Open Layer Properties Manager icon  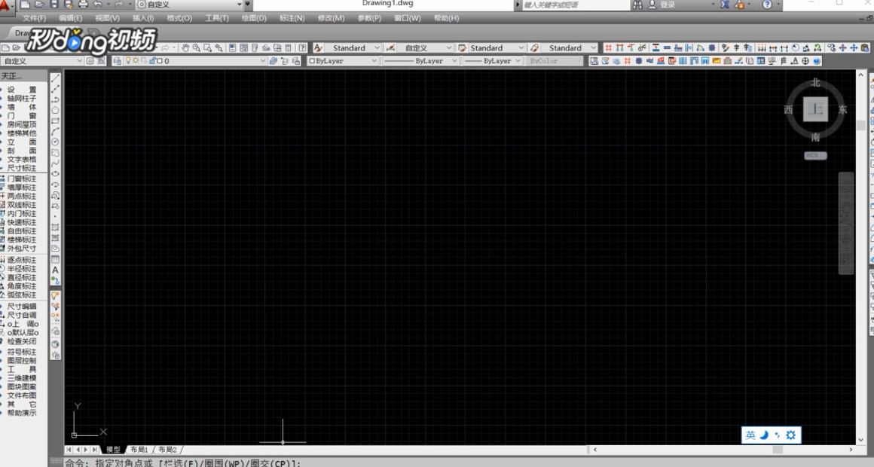click(x=118, y=61)
